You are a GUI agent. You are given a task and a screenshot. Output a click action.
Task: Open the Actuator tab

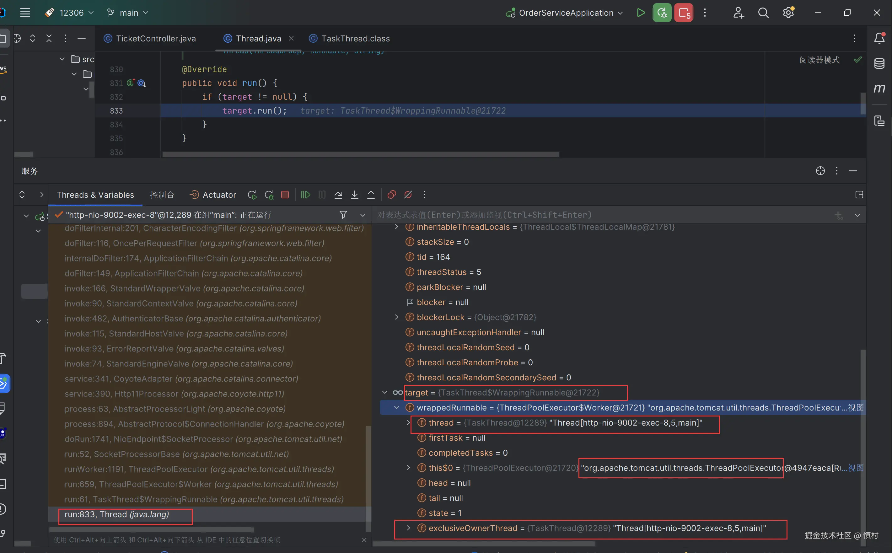tap(219, 195)
